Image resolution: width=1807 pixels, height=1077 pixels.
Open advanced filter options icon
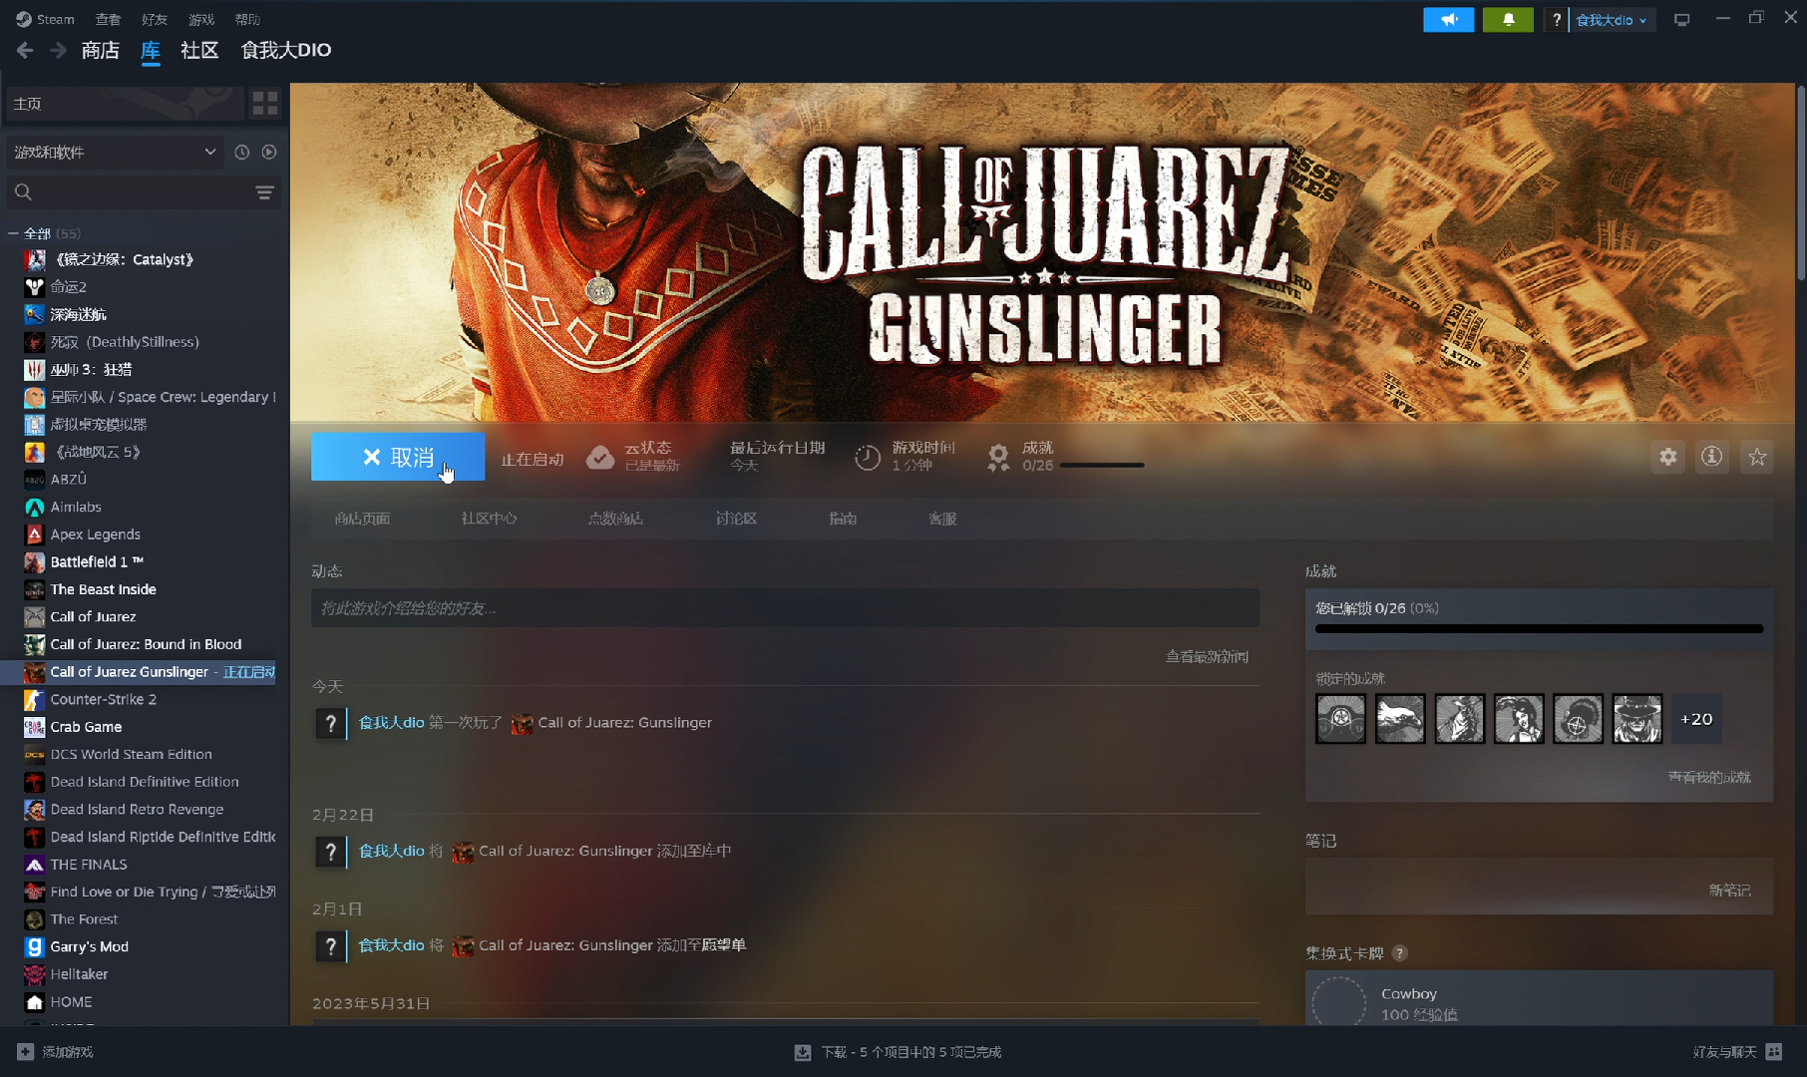(264, 192)
